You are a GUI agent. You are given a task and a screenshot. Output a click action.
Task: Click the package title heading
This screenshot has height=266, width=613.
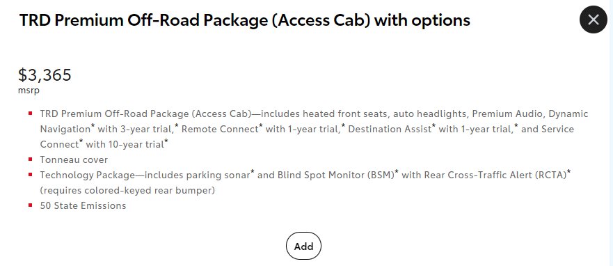click(x=245, y=20)
